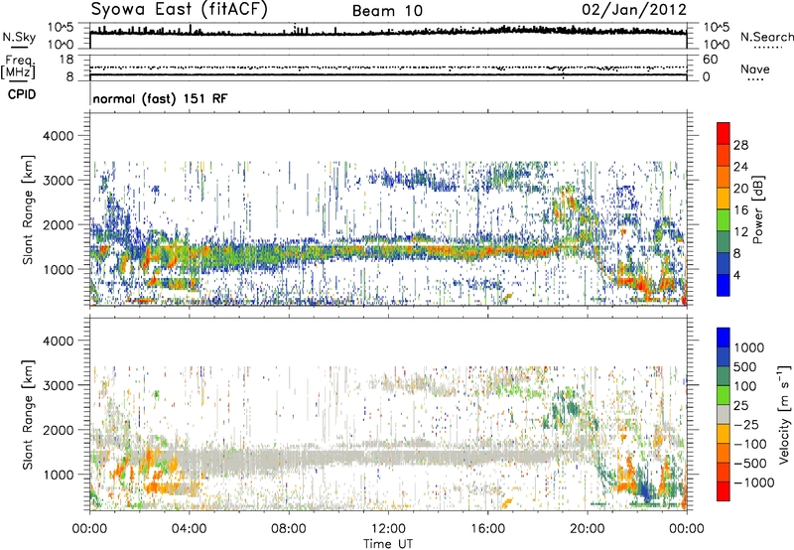Screen dimensions: 794x550
Task: Click the red bottom segment of Velocity colorbar
Action: pyautogui.click(x=724, y=491)
